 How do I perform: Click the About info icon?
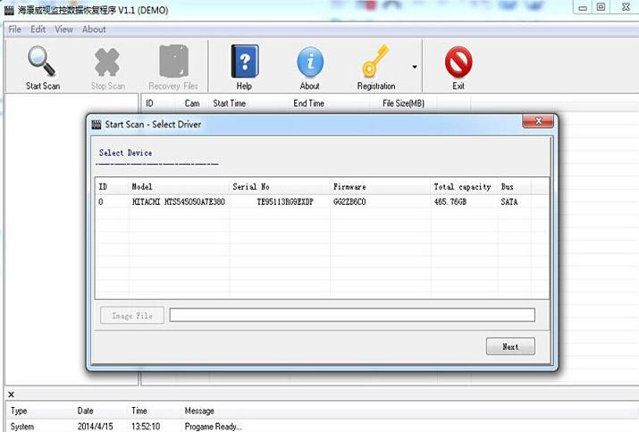click(x=309, y=63)
